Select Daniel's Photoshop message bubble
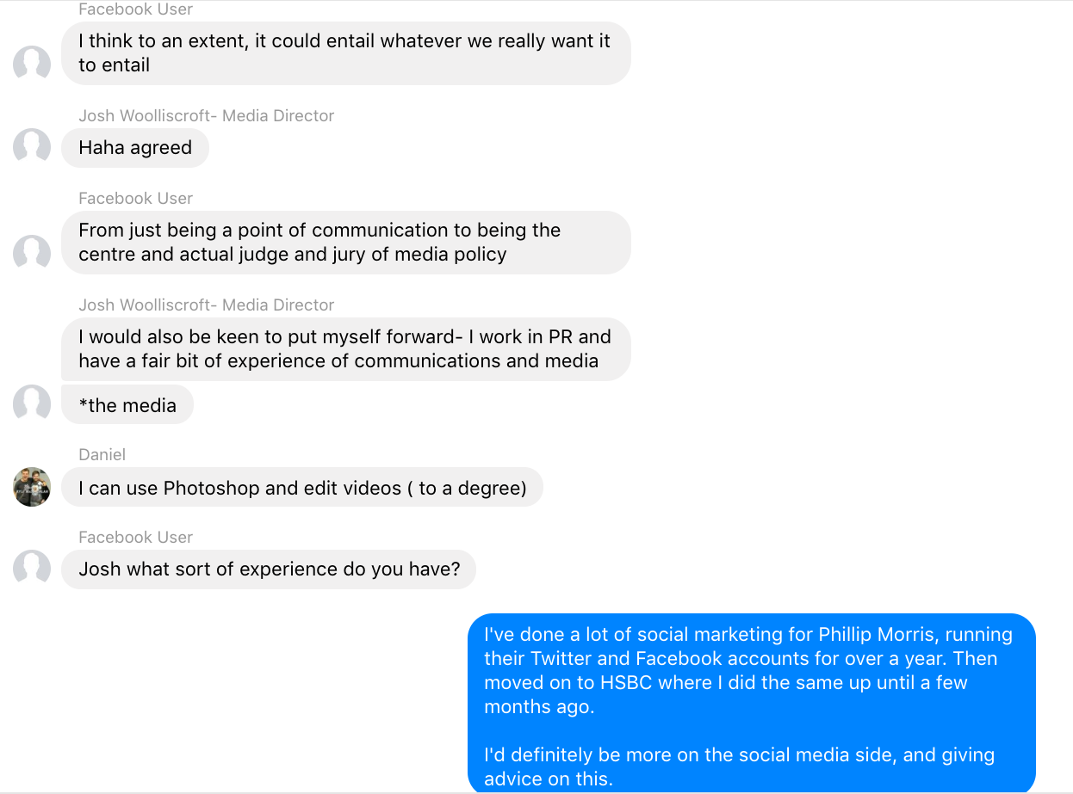1073x794 pixels. (302, 488)
